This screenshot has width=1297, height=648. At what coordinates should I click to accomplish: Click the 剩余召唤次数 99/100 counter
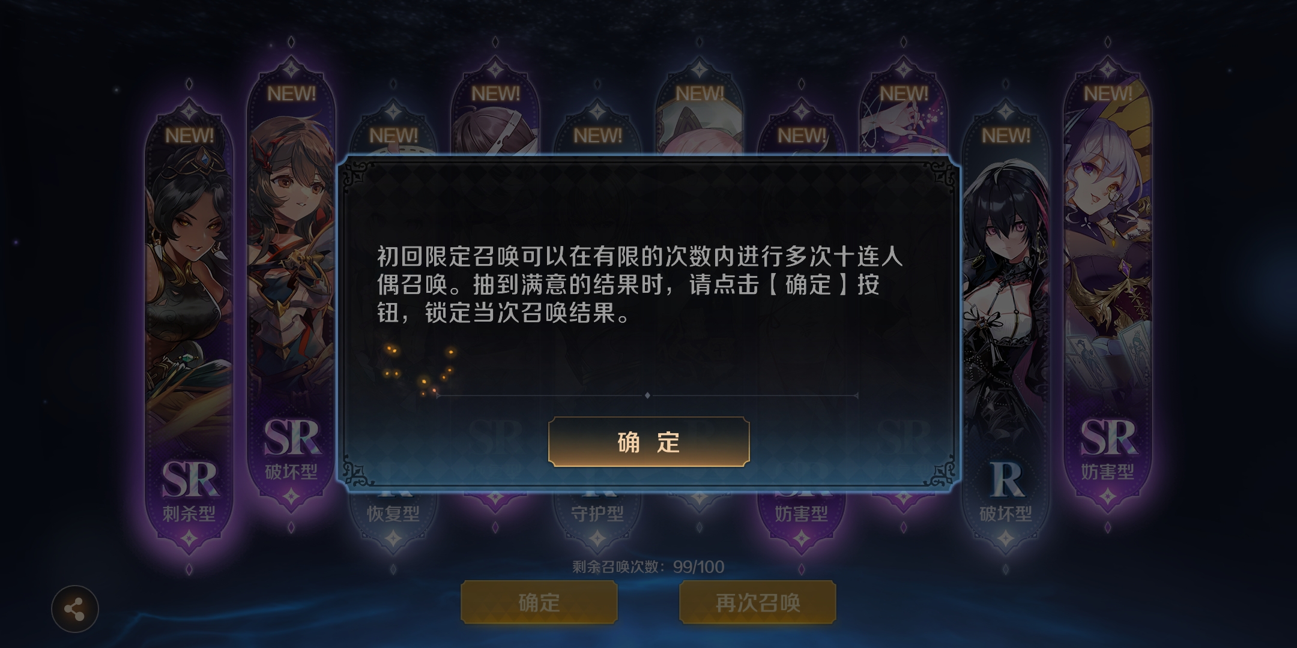coord(648,566)
